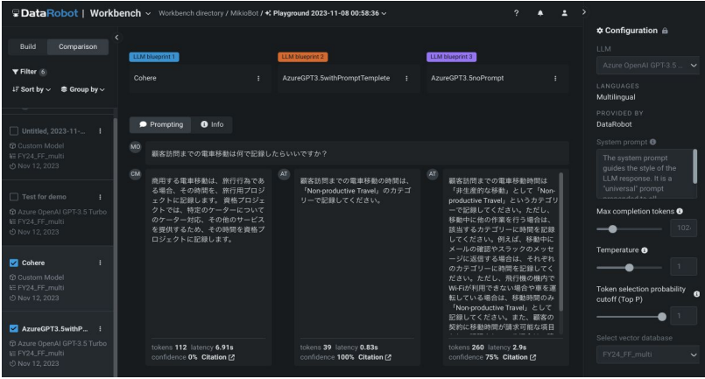Click the Temperature value field

click(x=683, y=267)
